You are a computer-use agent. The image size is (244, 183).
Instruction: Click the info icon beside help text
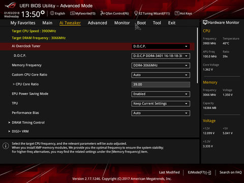6,146
